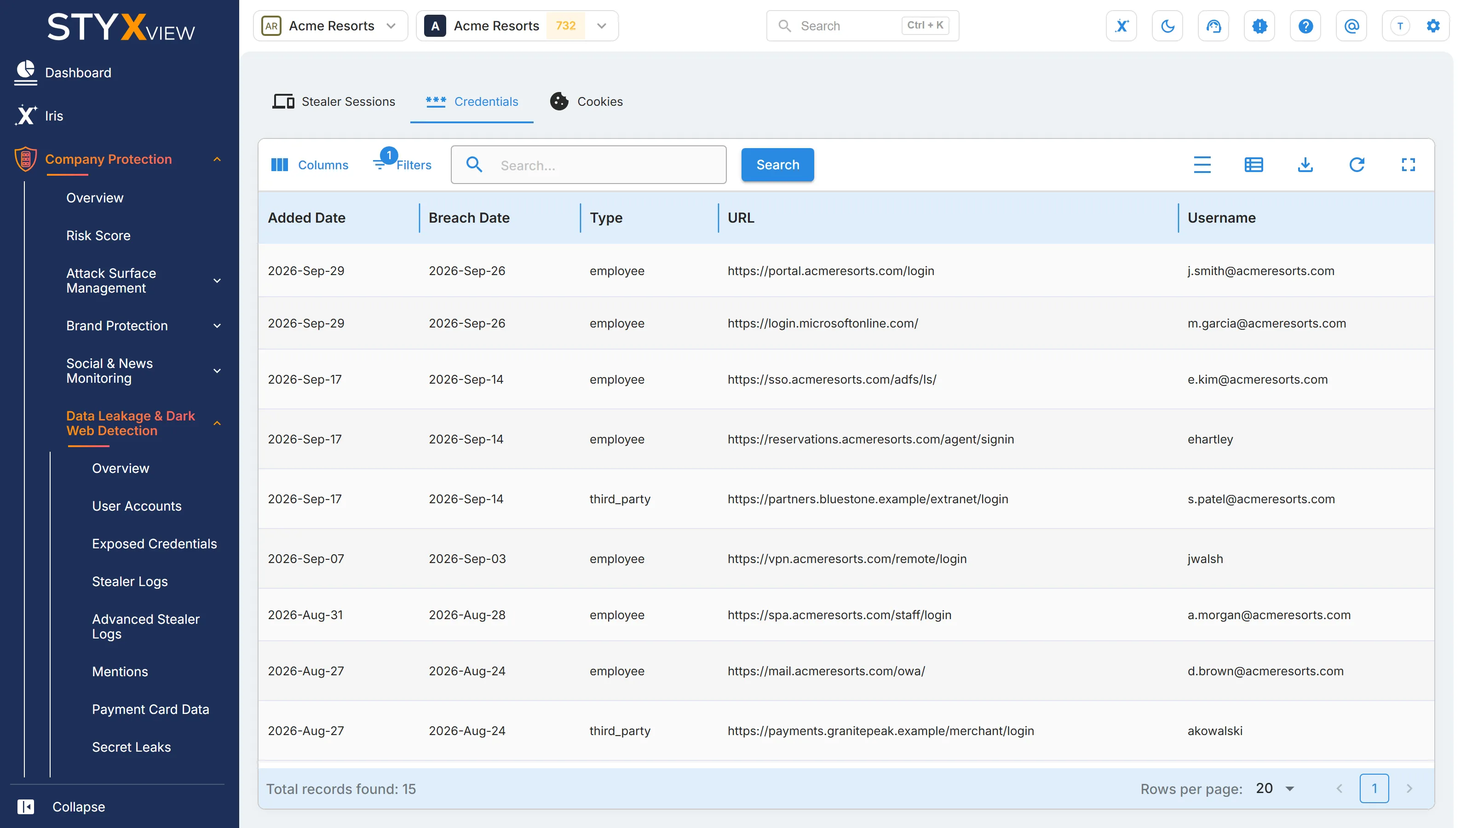Viewport: 1472px width, 828px height.
Task: Collapse the sidebar with Collapse button
Action: click(x=61, y=806)
